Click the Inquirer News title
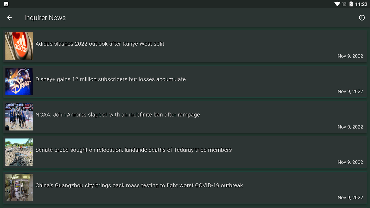Image resolution: width=370 pixels, height=208 pixels. (x=45, y=18)
